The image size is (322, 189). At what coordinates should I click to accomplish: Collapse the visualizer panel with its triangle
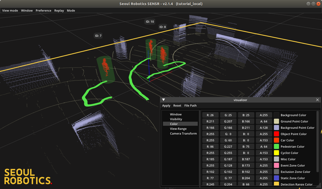pyautogui.click(x=163, y=100)
